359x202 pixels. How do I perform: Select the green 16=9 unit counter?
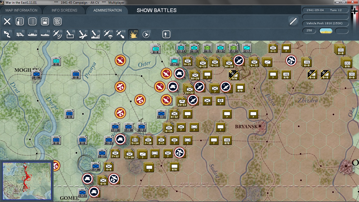tap(207, 48)
